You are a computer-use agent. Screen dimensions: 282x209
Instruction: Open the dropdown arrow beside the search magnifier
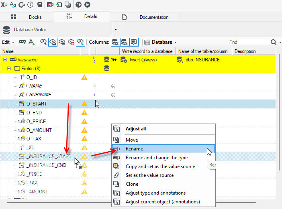(x=280, y=43)
